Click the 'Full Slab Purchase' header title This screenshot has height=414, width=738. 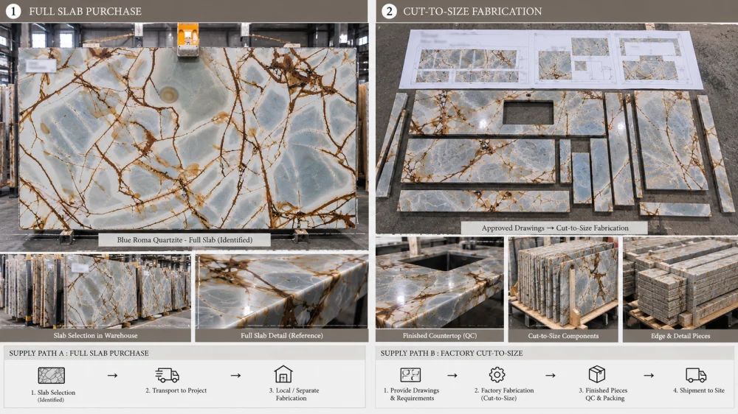[x=85, y=11]
